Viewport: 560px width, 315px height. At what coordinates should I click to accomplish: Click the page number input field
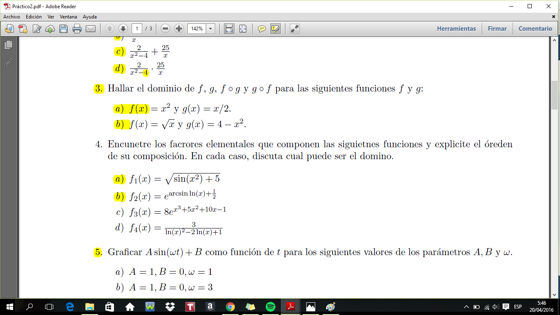click(x=137, y=29)
